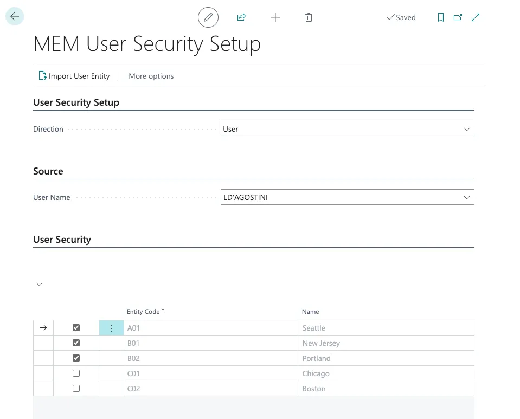Viewport: 520px width, 419px height.
Task: Uncheck the B01 New Jersey checkbox
Action: coord(76,343)
